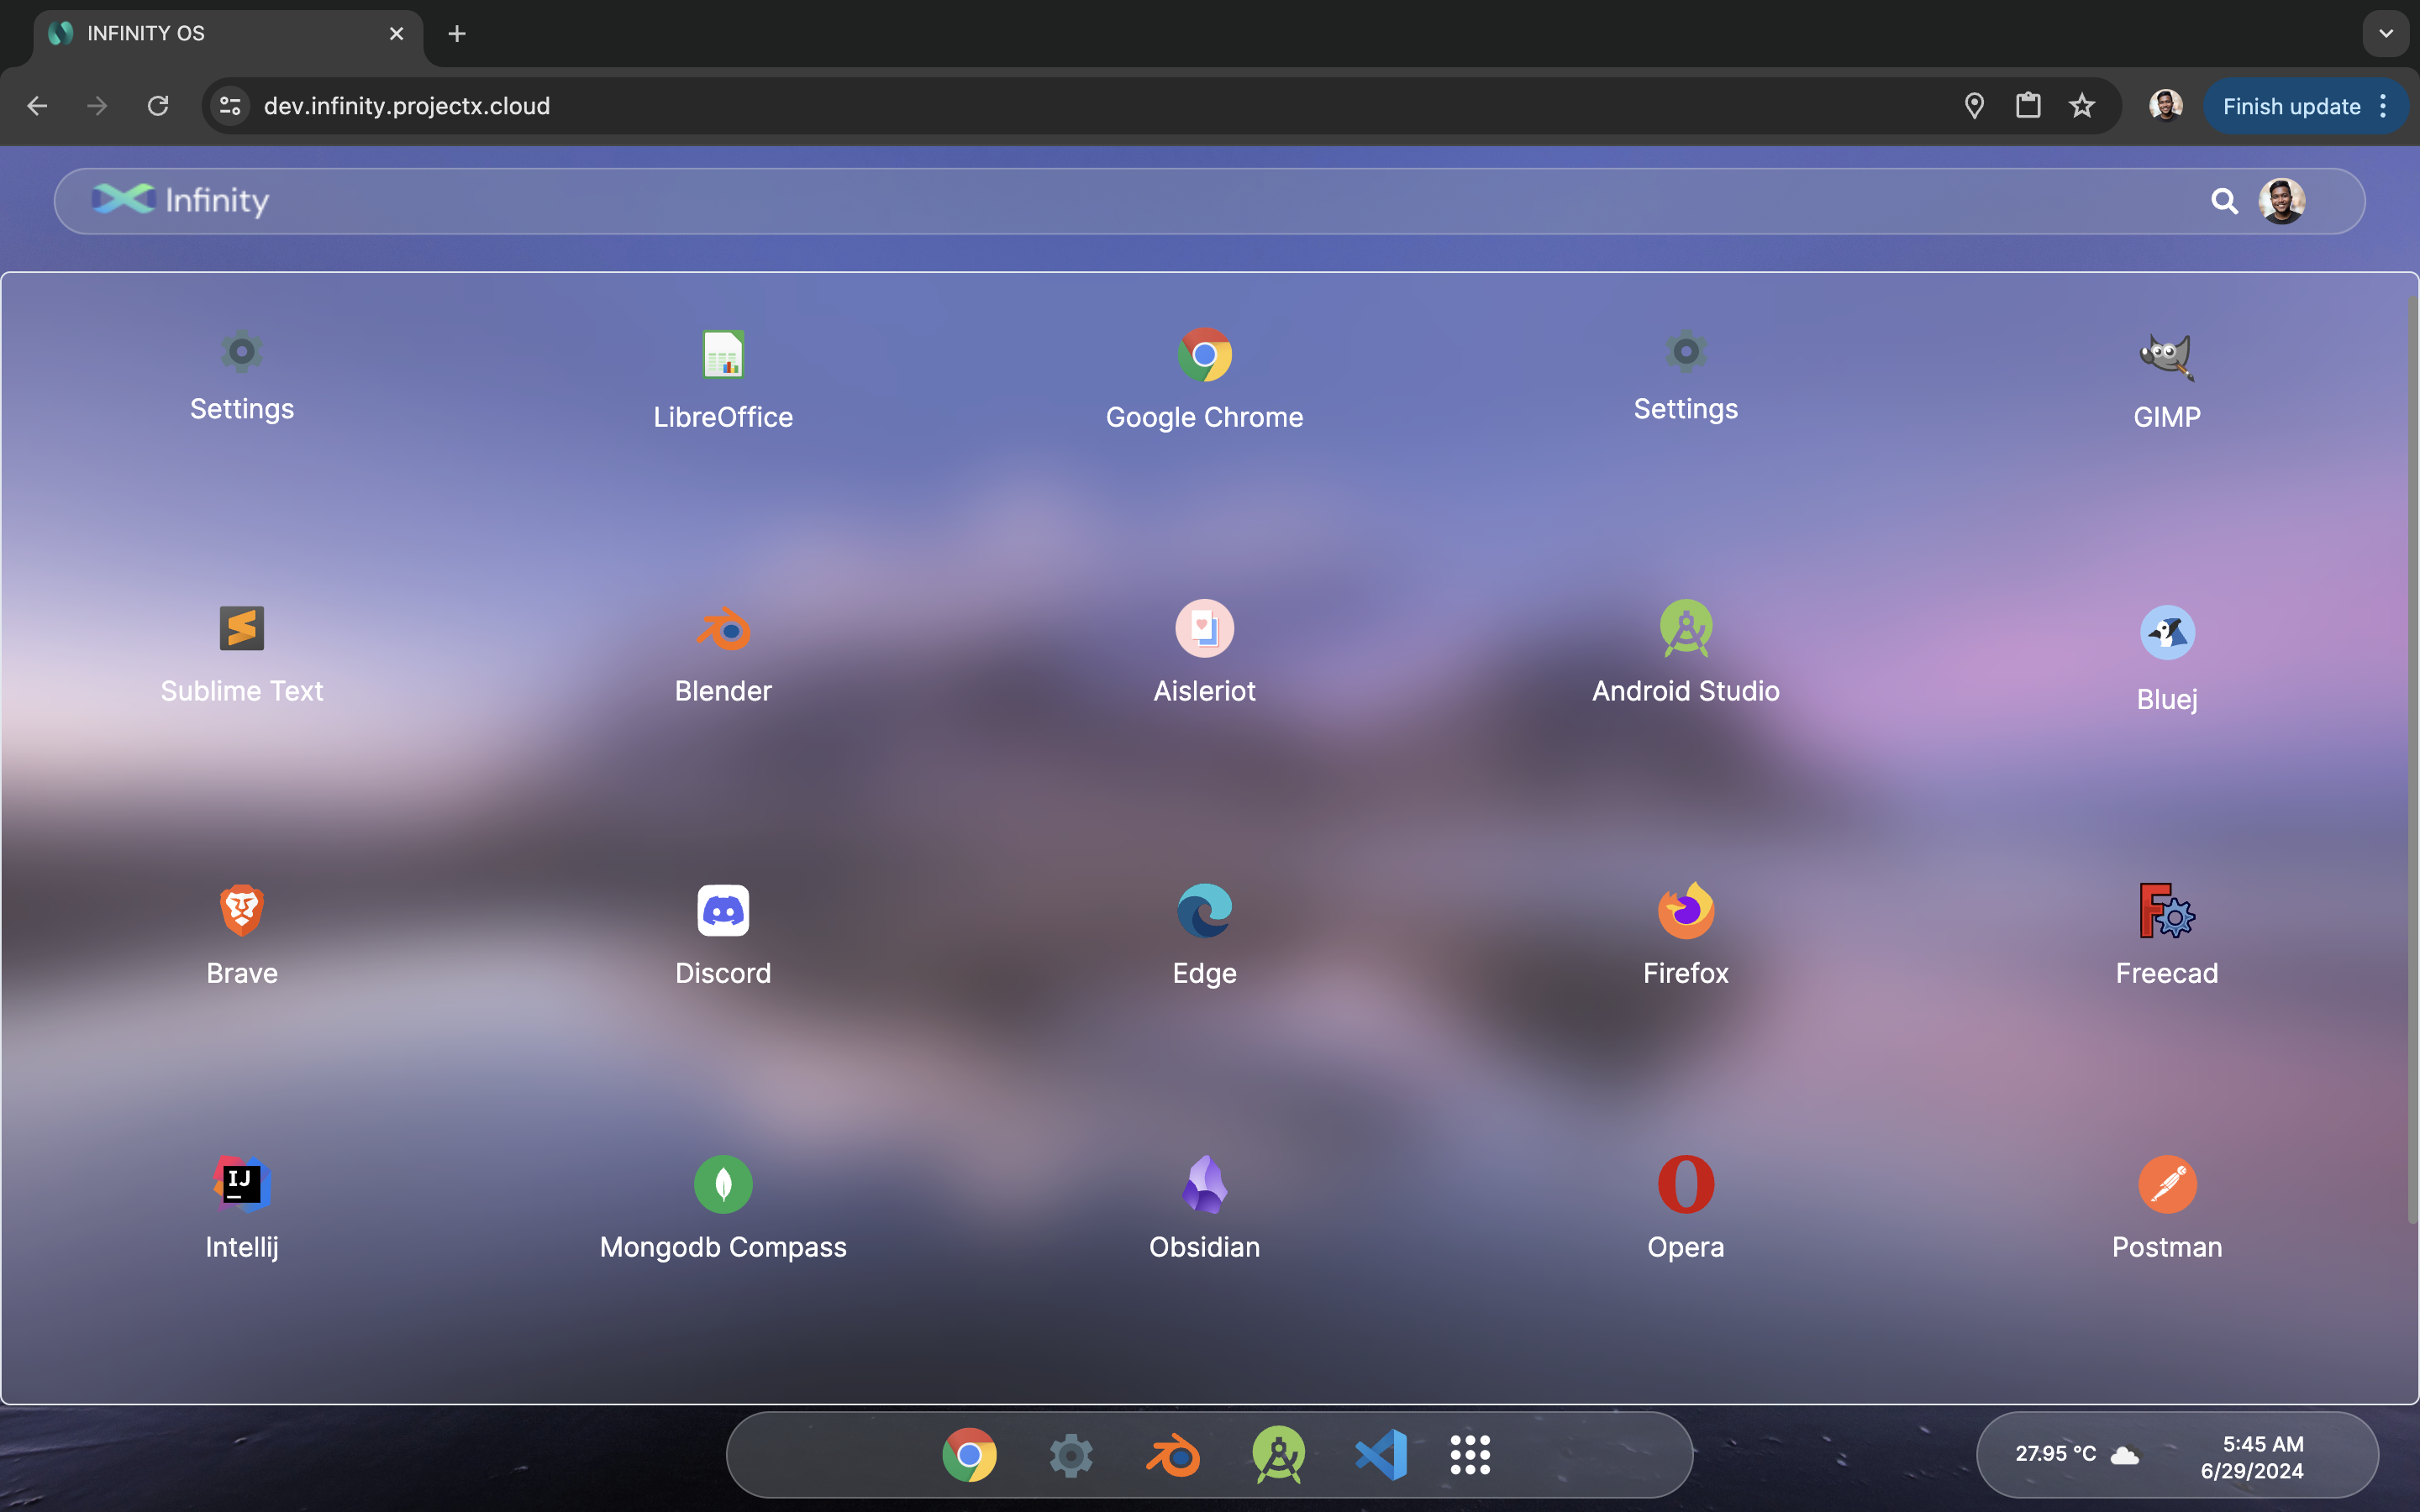The width and height of the screenshot is (2420, 1512).
Task: Click the app grid vertical scrollbar
Action: 2411,760
